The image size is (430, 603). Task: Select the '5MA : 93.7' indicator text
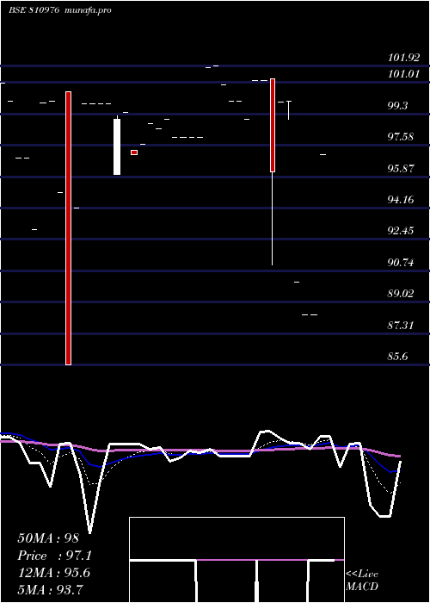(x=51, y=589)
